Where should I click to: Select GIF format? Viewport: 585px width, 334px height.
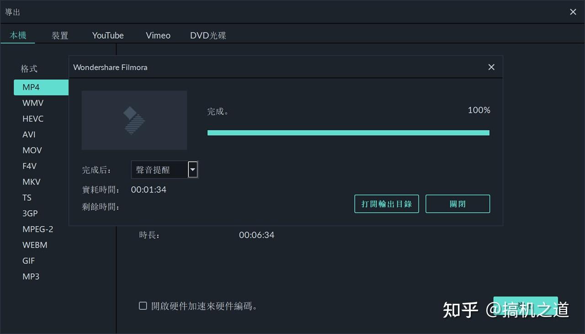pos(29,261)
